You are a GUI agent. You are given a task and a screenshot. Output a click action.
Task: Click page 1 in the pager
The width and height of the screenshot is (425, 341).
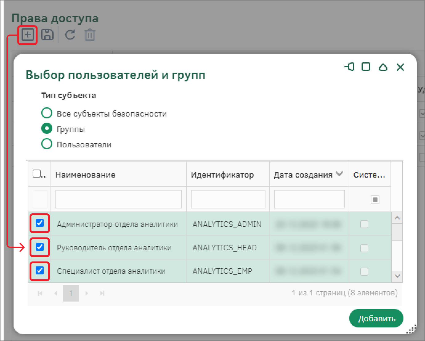point(71,293)
